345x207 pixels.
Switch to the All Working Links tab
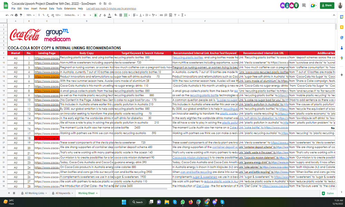click(x=34, y=193)
